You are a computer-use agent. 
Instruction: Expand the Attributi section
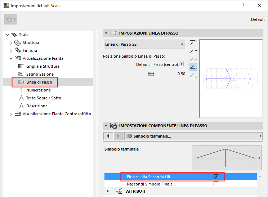point(108,191)
